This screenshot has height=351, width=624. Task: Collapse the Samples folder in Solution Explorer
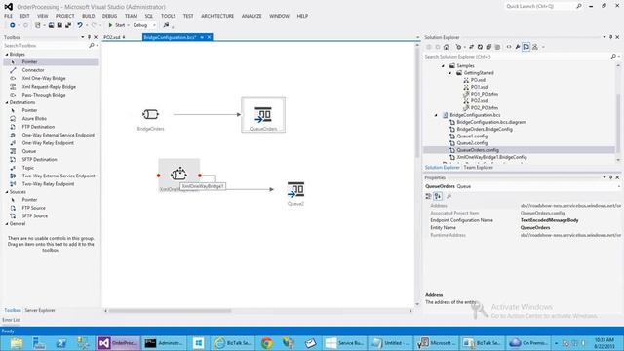click(443, 66)
